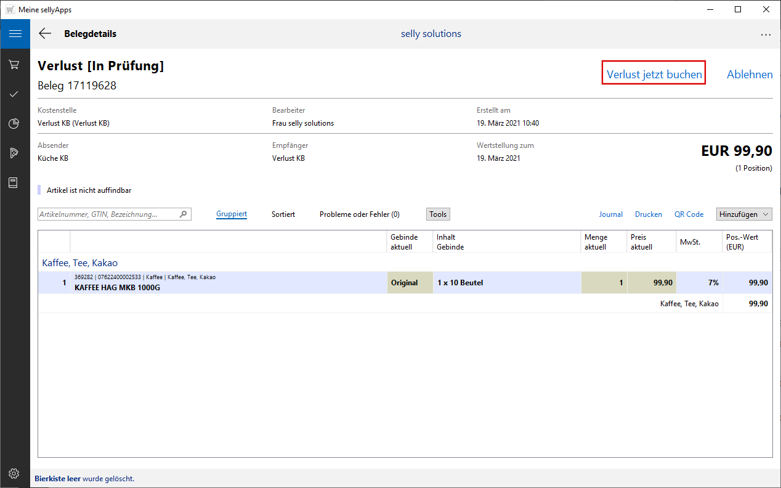Click the back arrow icon
The width and height of the screenshot is (781, 488).
[45, 34]
